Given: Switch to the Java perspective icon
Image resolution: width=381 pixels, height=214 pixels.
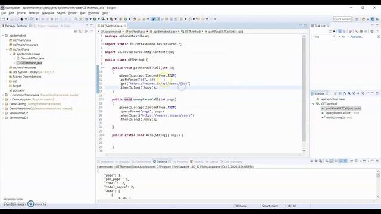Looking at the screenshot, I should click(373, 19).
